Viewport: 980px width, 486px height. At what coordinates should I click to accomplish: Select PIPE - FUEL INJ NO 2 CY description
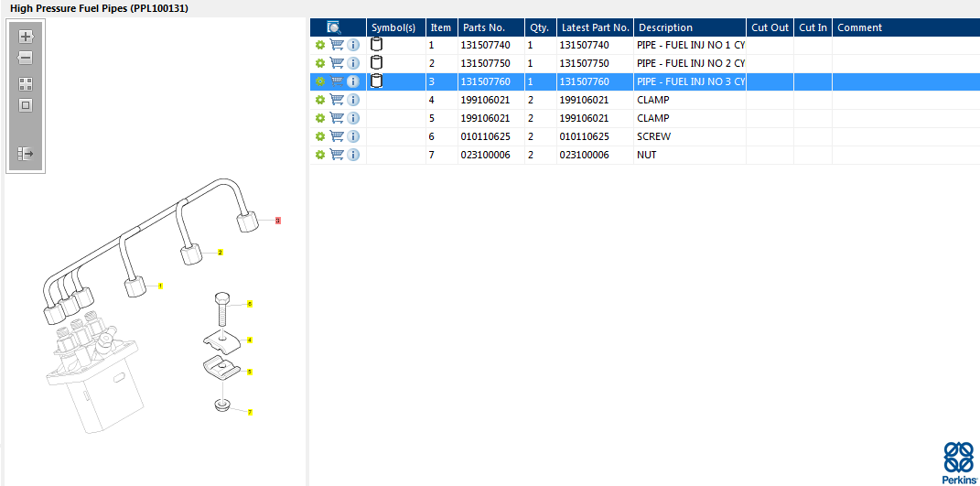tap(691, 63)
